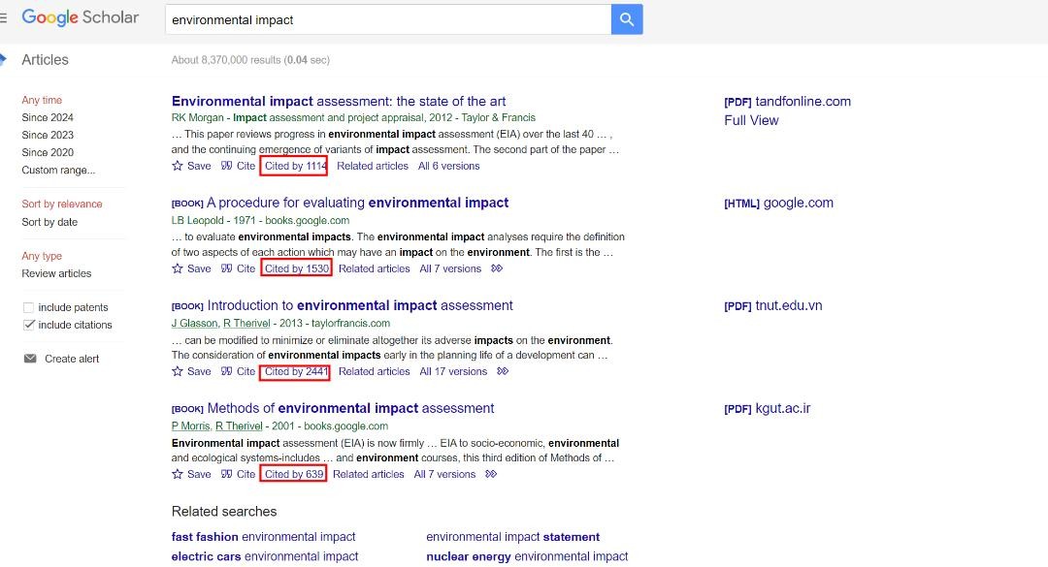
Task: Expand more options arrows for Glasson result
Action: point(503,371)
